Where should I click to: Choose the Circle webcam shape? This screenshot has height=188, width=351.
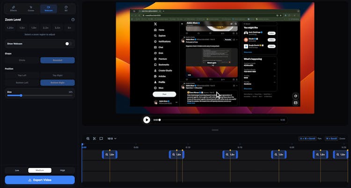tap(22, 60)
